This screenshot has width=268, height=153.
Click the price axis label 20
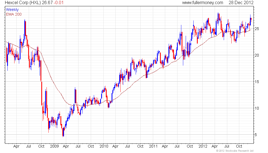[257, 55]
